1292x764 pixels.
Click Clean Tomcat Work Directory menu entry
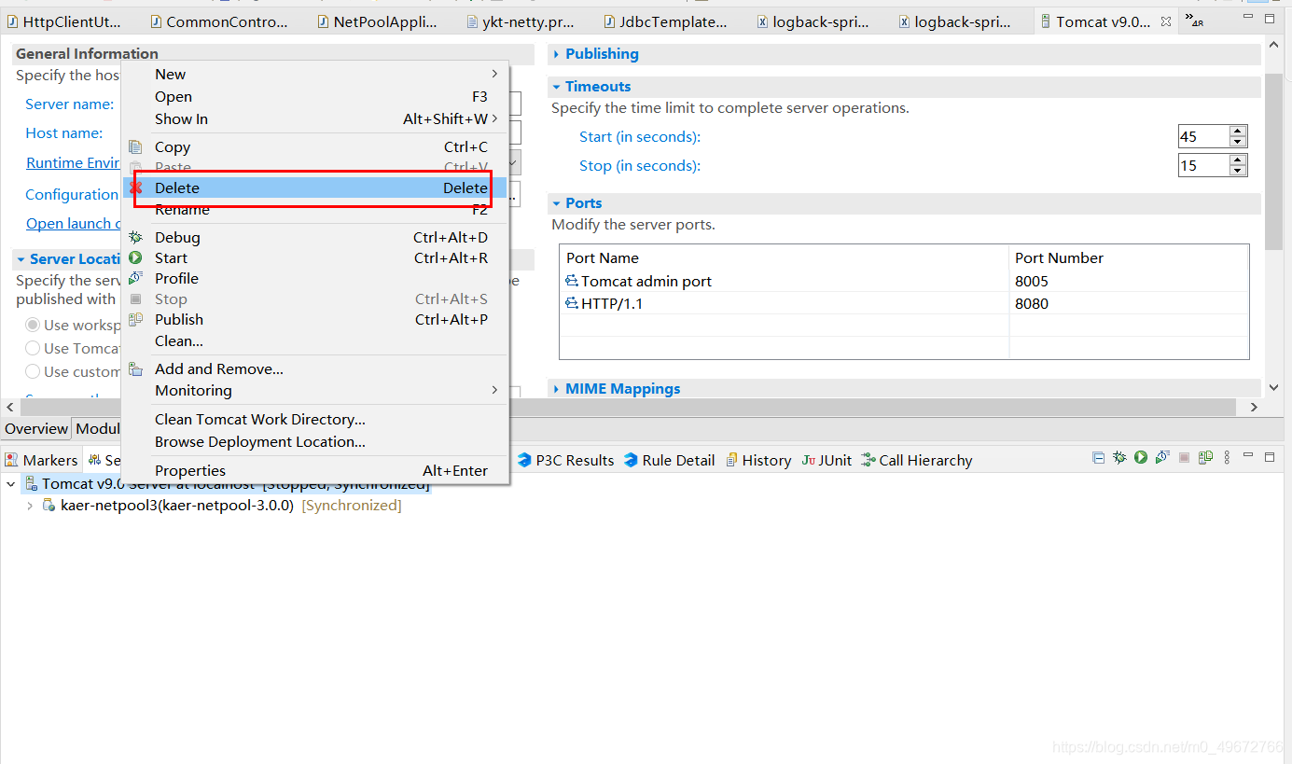pyautogui.click(x=259, y=419)
